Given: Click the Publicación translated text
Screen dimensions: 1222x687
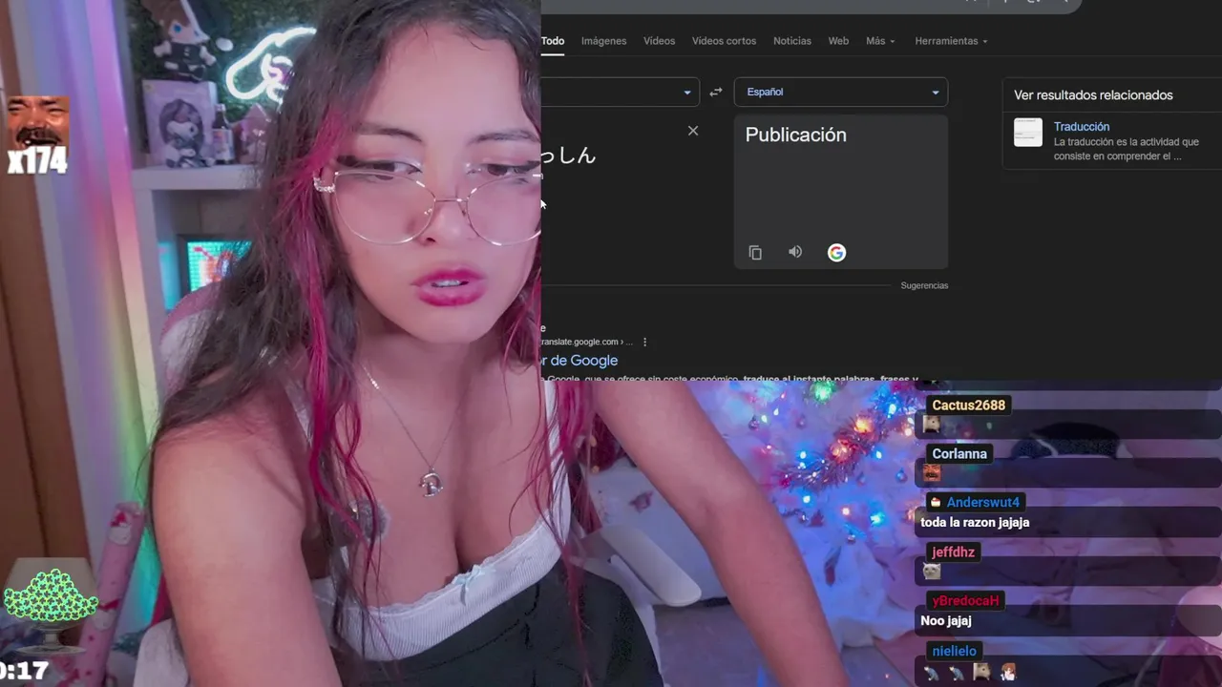Looking at the screenshot, I should click(795, 135).
